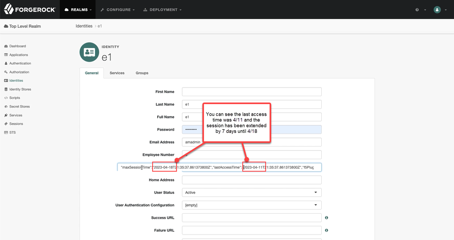
Task: Go to Scripts in the sidebar
Action: (15, 98)
